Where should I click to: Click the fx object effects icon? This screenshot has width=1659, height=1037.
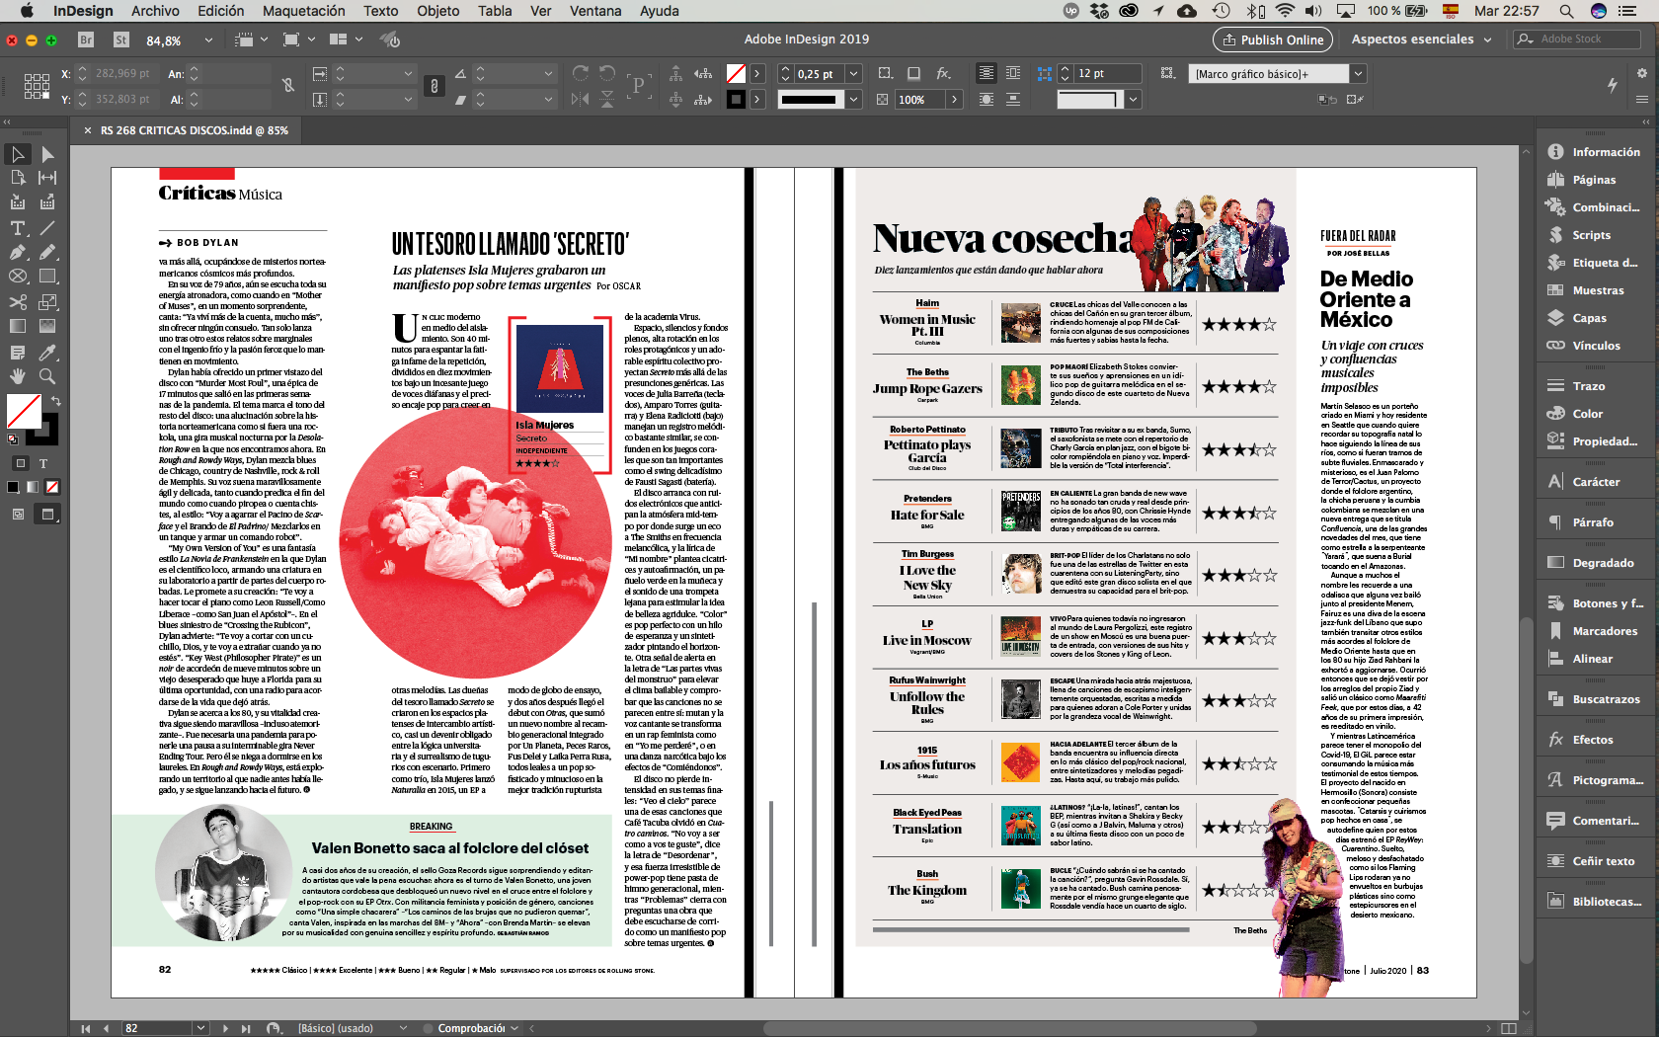click(944, 73)
